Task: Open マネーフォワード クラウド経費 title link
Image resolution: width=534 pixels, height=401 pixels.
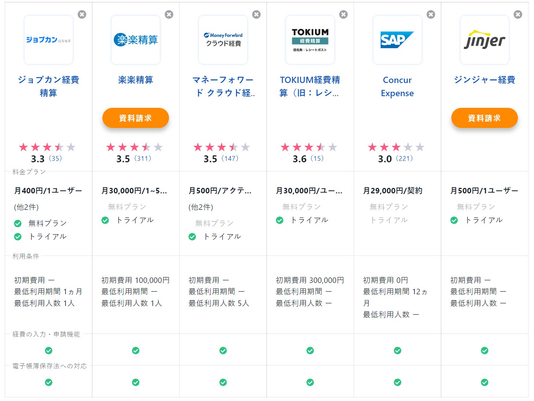Action: pos(223,86)
